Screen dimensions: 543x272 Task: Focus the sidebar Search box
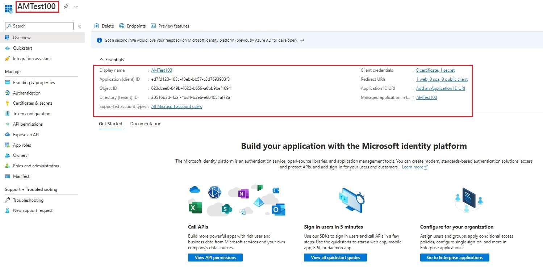point(39,26)
